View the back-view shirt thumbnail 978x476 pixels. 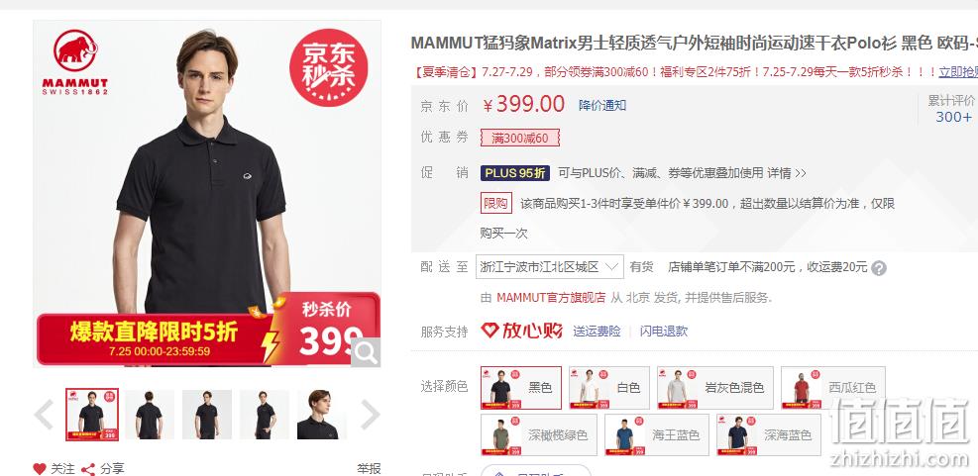[150, 415]
